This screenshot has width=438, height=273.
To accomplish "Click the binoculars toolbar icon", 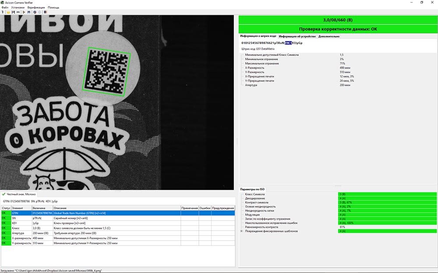I will tap(29, 12).
